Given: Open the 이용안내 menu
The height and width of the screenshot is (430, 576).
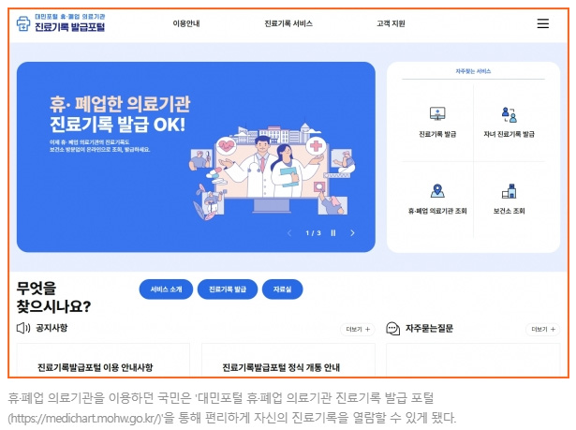Looking at the screenshot, I should (186, 23).
